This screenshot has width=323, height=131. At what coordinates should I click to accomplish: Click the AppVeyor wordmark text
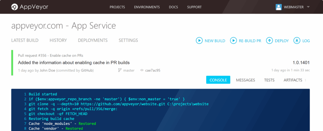click(34, 7)
